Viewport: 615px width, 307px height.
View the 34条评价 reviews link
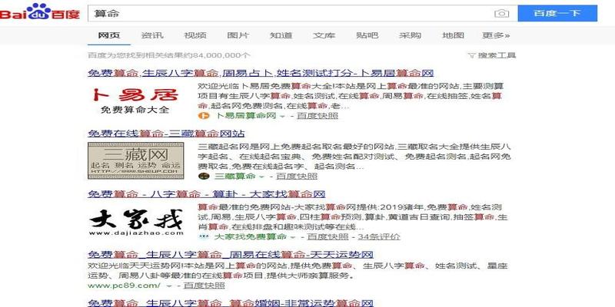click(x=379, y=236)
